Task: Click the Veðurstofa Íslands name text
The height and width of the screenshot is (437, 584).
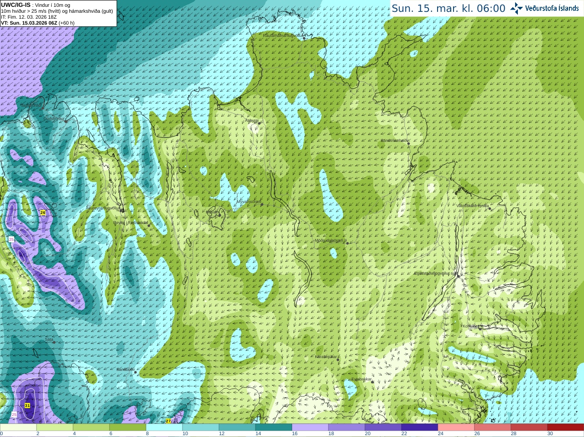Action: tap(552, 8)
